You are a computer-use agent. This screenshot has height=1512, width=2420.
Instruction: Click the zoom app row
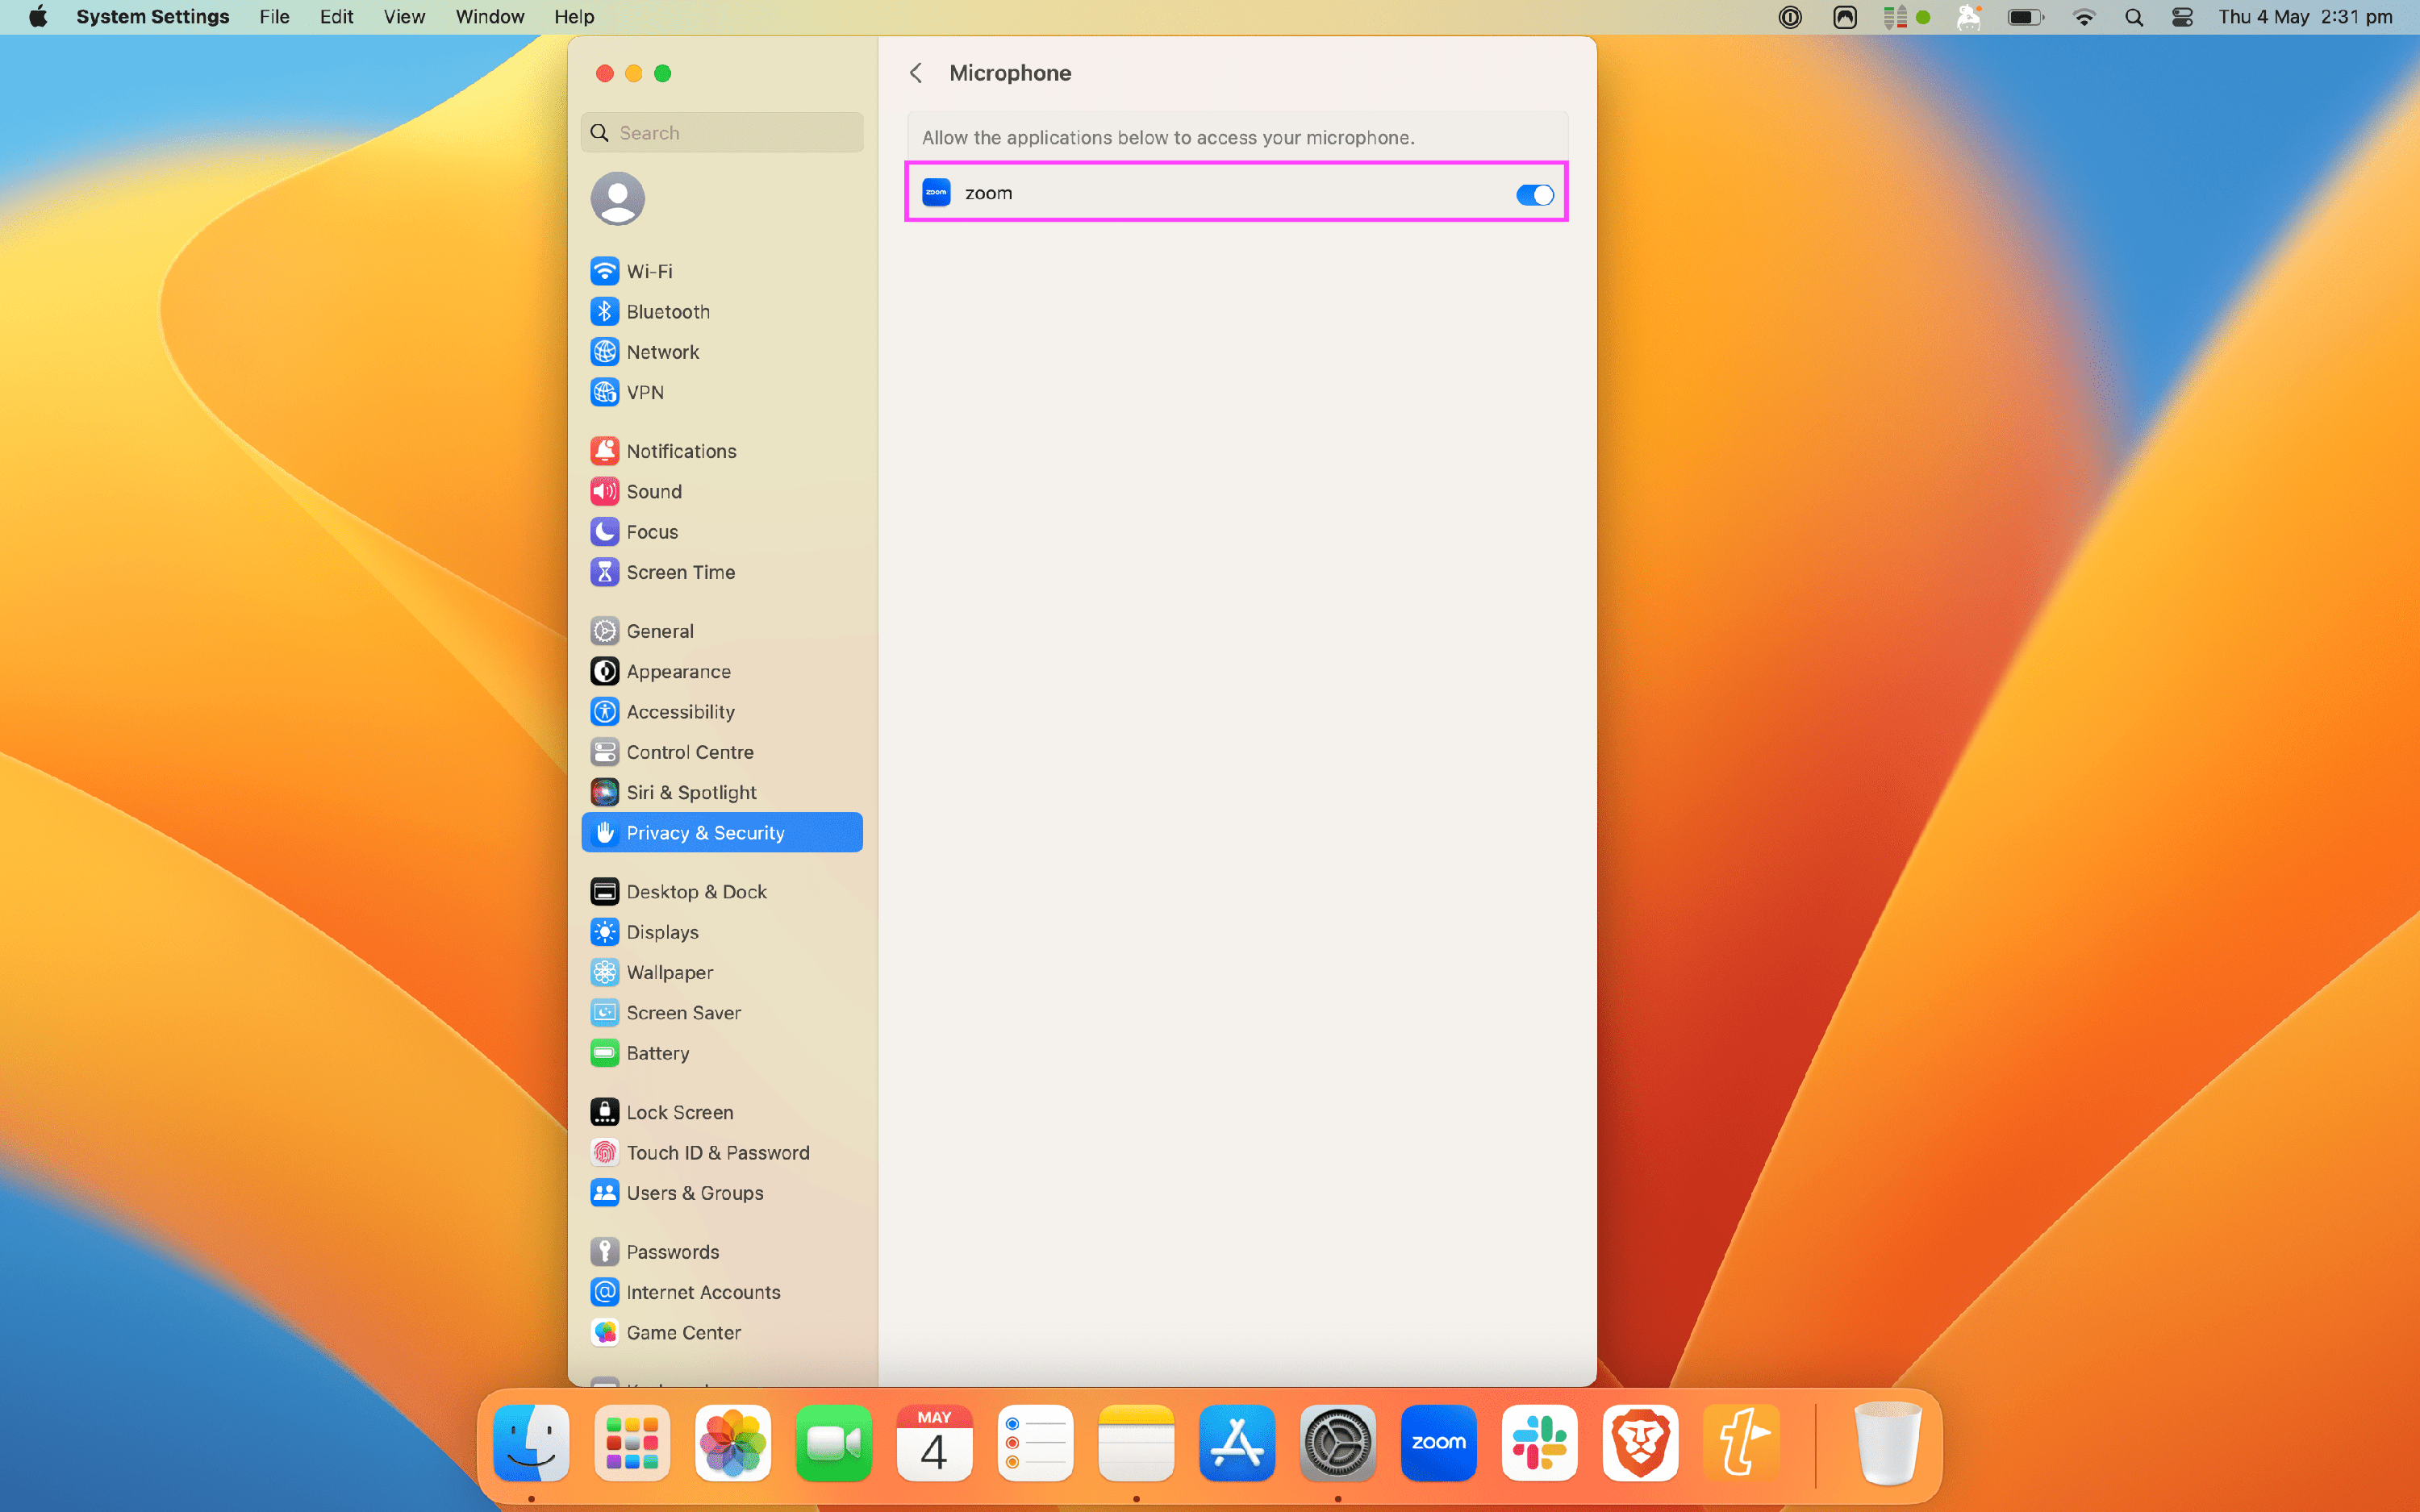pos(1200,193)
